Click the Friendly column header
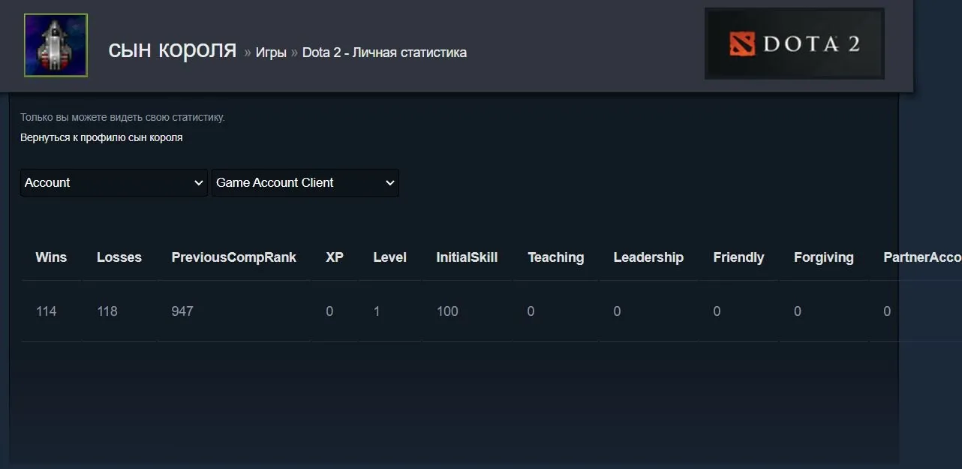 click(738, 257)
